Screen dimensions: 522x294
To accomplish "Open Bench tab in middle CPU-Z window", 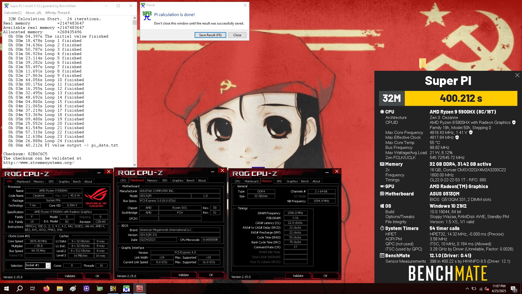I will pyautogui.click(x=191, y=180).
